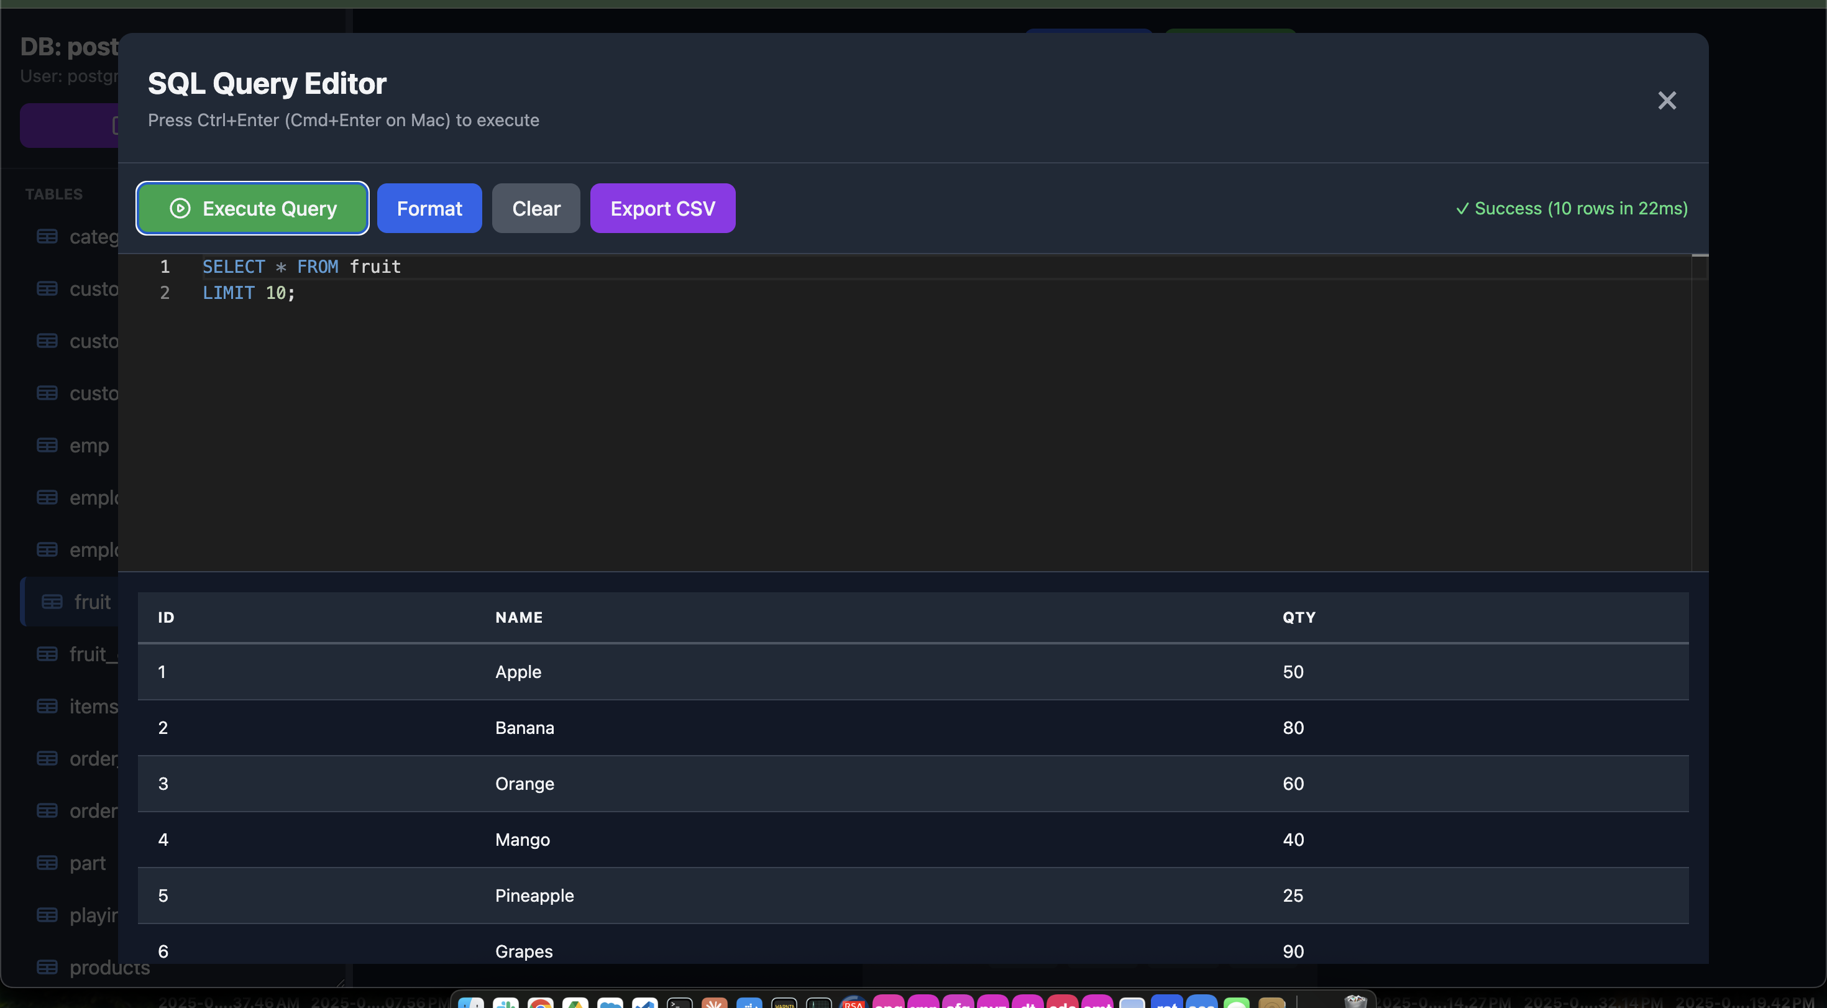Open the products table in sidebar

tap(109, 968)
